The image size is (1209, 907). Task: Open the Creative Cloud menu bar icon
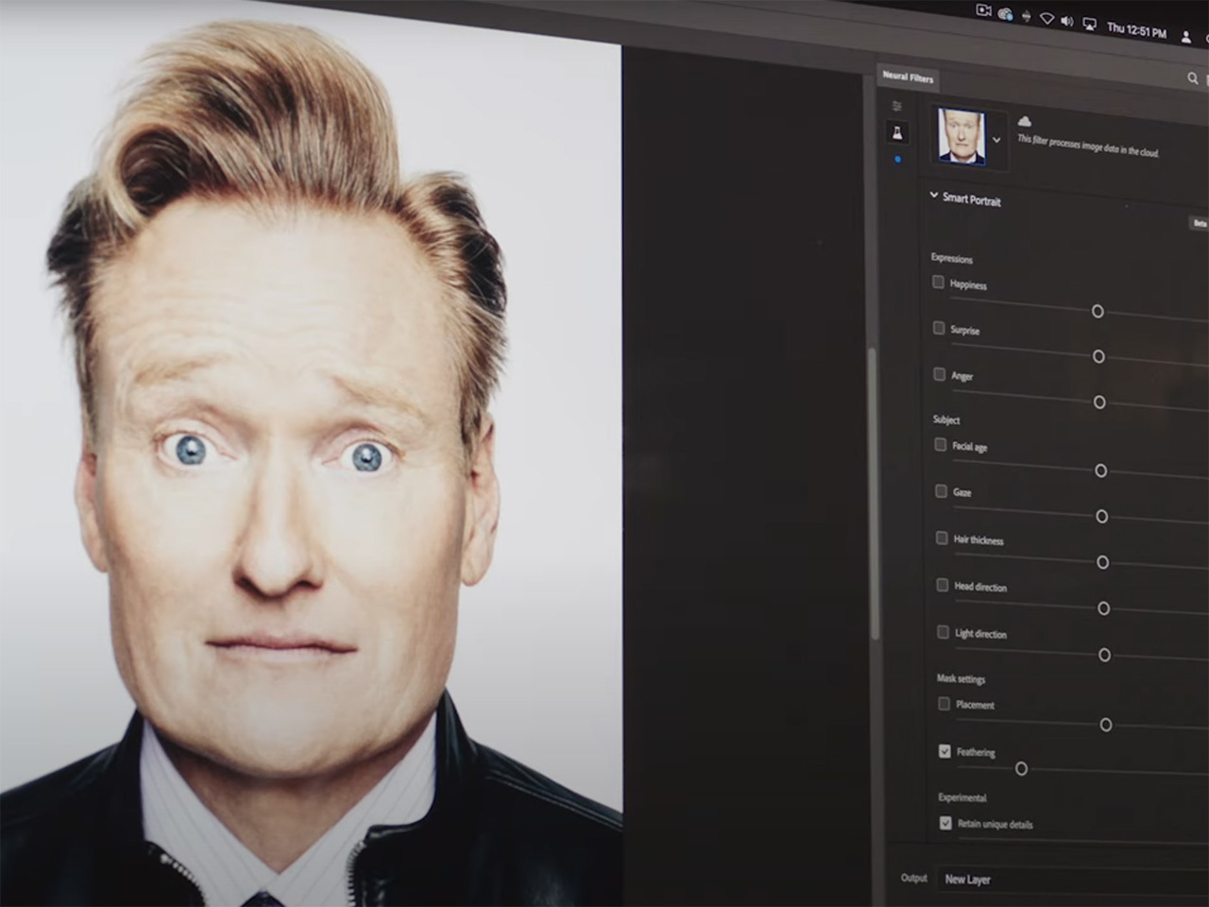[1006, 14]
